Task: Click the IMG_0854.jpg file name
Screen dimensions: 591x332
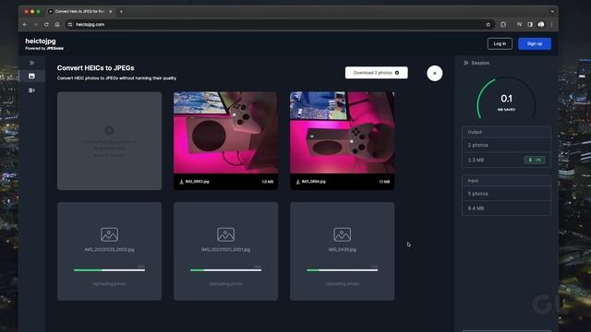Action: coord(314,182)
